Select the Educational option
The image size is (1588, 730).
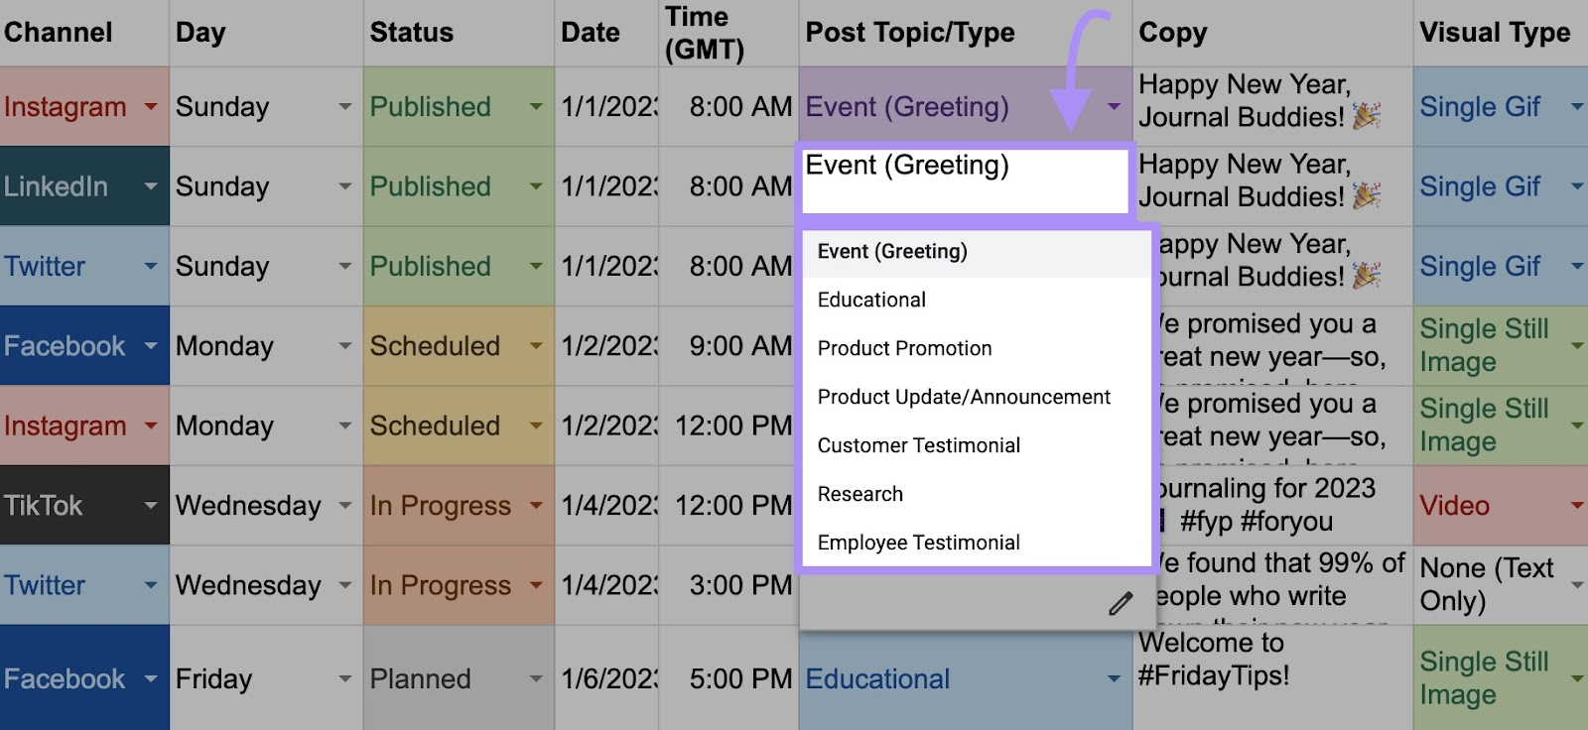click(x=870, y=300)
